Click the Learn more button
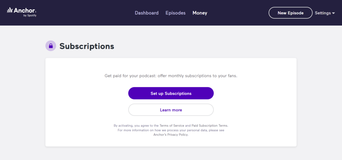Screen dimensions: 342x160 tap(171, 110)
